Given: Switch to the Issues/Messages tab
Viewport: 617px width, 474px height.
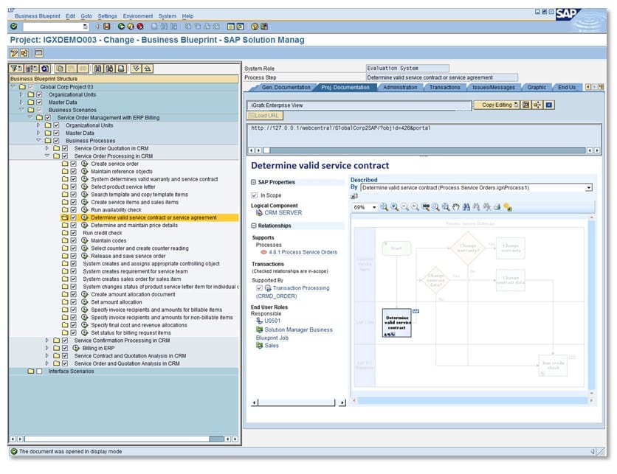Looking at the screenshot, I should point(494,87).
